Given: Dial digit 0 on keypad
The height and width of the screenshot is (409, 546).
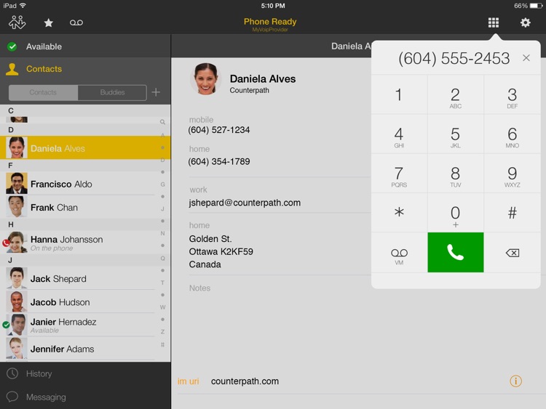Looking at the screenshot, I should (456, 212).
